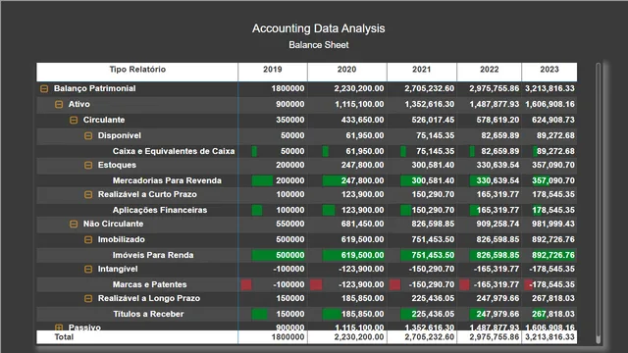The image size is (628, 353).
Task: Collapse the Não Circulante group
Action: [74, 224]
